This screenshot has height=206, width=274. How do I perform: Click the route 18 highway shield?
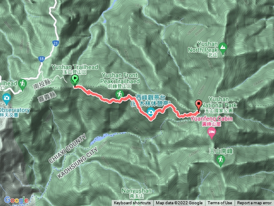tap(42, 59)
